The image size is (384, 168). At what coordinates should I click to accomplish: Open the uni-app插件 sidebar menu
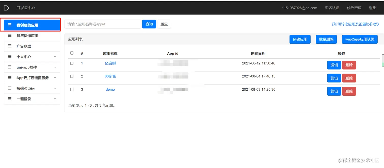[x=32, y=67]
